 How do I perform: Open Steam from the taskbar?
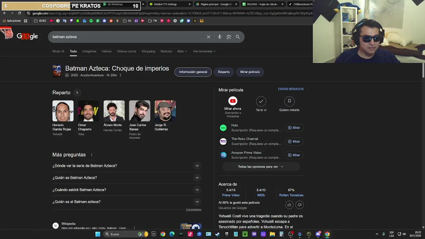point(217,234)
